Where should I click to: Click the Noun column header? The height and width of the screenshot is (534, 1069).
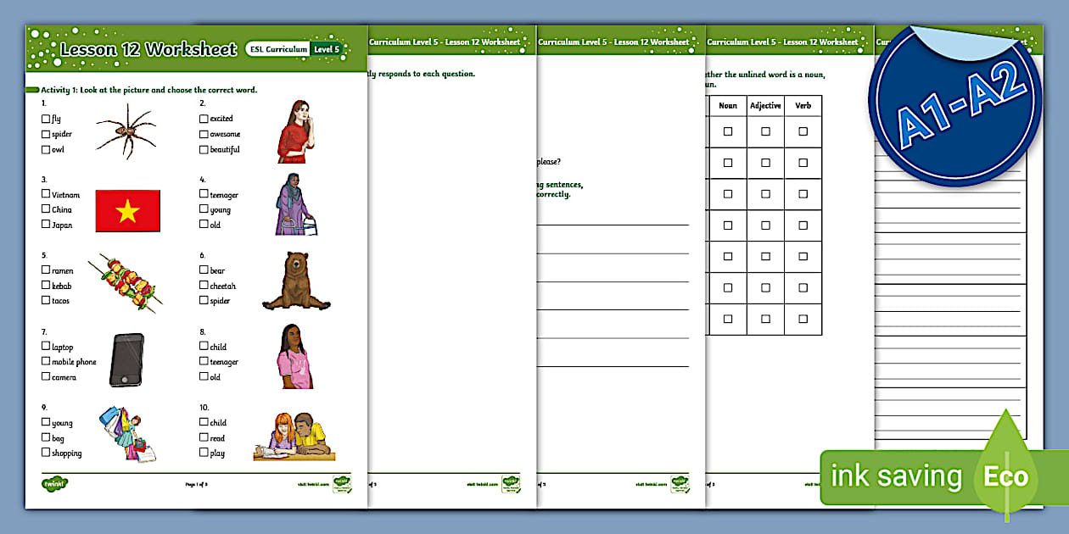tap(727, 105)
